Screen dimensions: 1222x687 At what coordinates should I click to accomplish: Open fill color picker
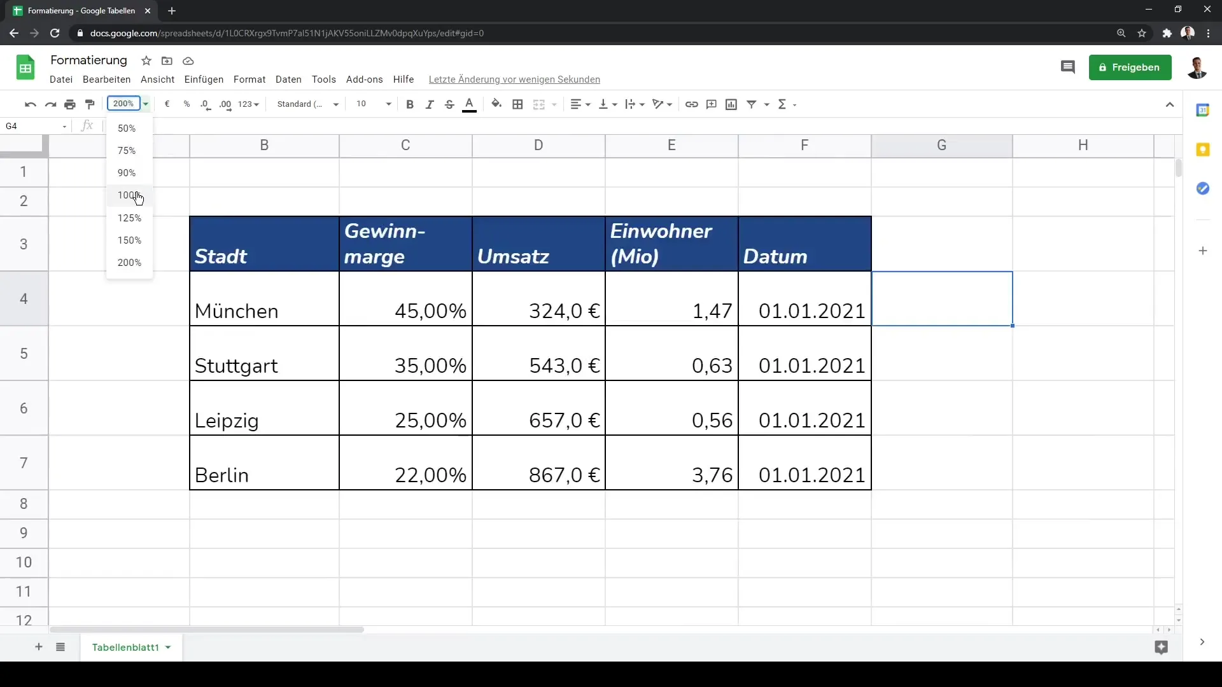(x=496, y=104)
